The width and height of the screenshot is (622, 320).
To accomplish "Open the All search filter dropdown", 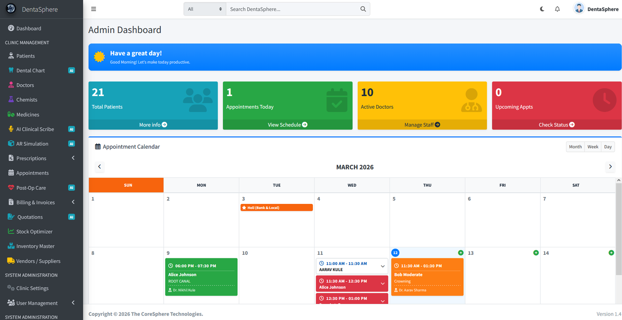I will point(205,9).
